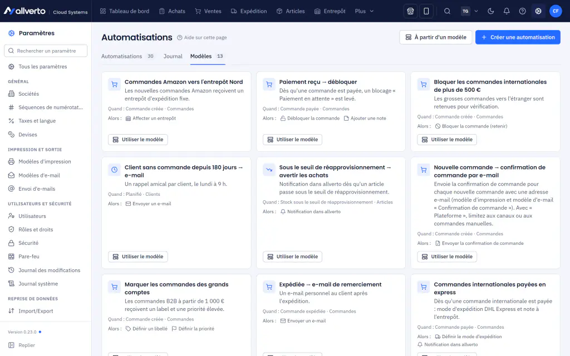
Task: Open the Achats menu
Action: click(x=173, y=11)
